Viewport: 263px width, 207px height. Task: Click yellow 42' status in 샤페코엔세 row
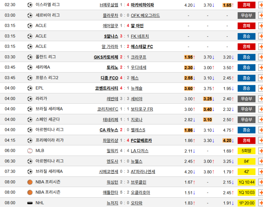click(x=246, y=172)
